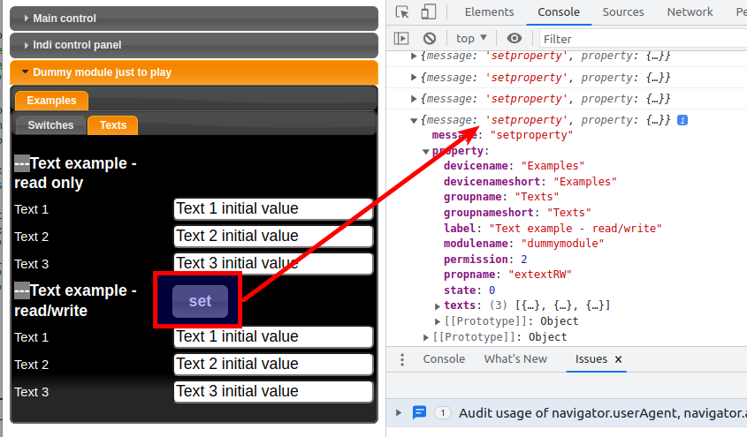This screenshot has width=747, height=437.
Task: Open the Elements tab
Action: 489,11
